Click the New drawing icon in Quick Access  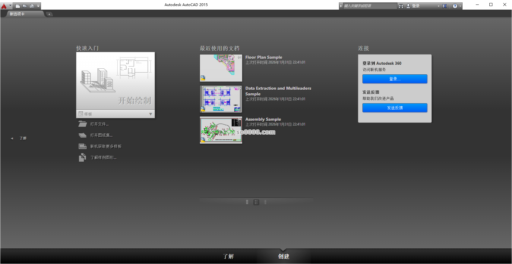coord(18,6)
